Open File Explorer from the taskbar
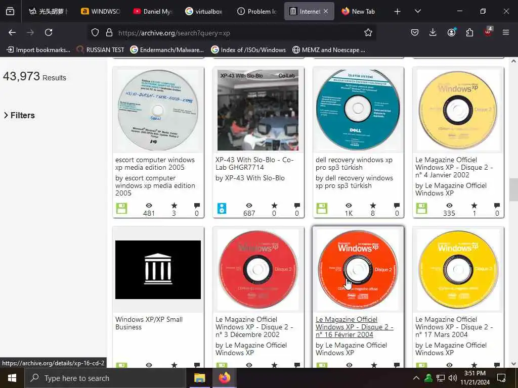This screenshot has width=518, height=388. [199, 378]
